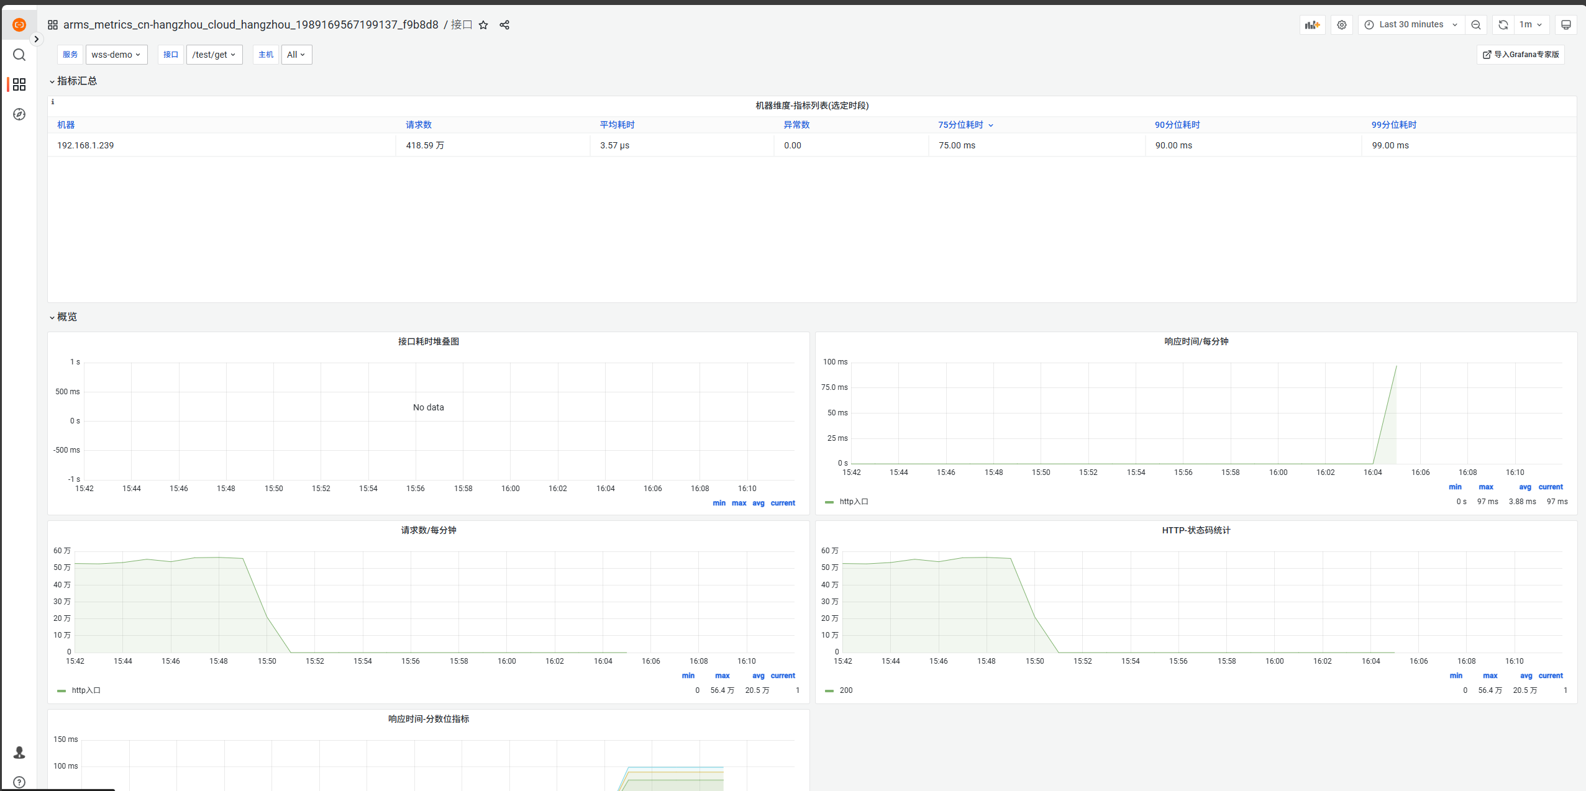Cycle view mode with monitor icon
This screenshot has height=791, width=1586.
tap(1566, 25)
